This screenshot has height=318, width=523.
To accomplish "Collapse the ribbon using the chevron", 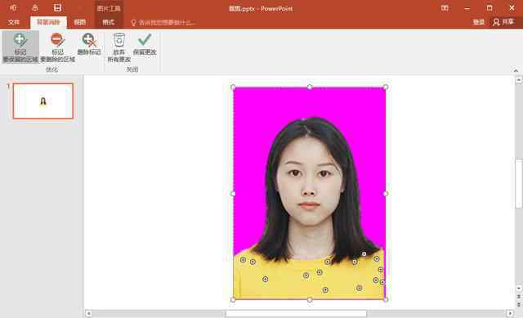I will pyautogui.click(x=516, y=70).
